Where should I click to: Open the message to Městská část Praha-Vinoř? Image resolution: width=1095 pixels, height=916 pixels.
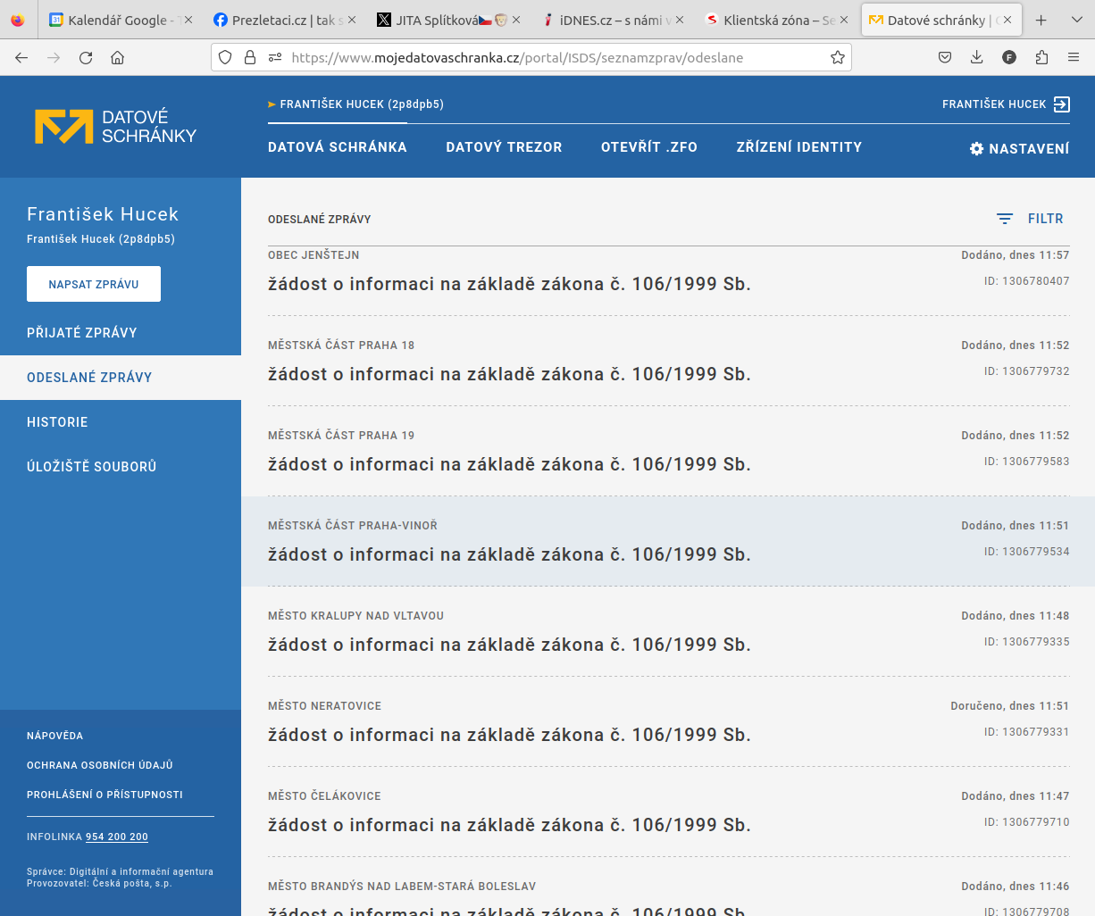click(669, 541)
